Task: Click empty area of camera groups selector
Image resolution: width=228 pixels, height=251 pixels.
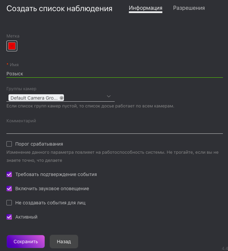Action: click(85, 98)
